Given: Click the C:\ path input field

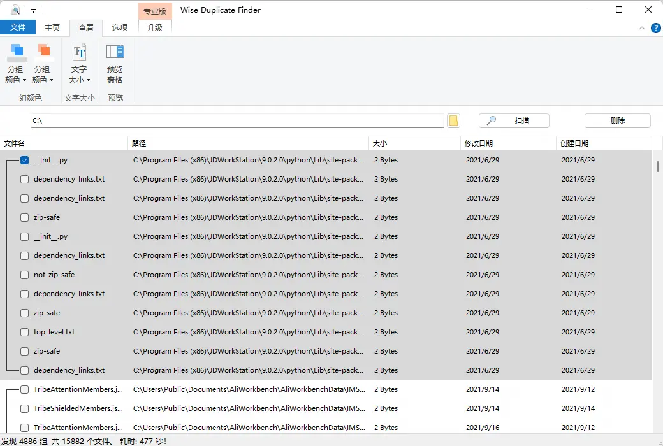Looking at the screenshot, I should point(237,120).
